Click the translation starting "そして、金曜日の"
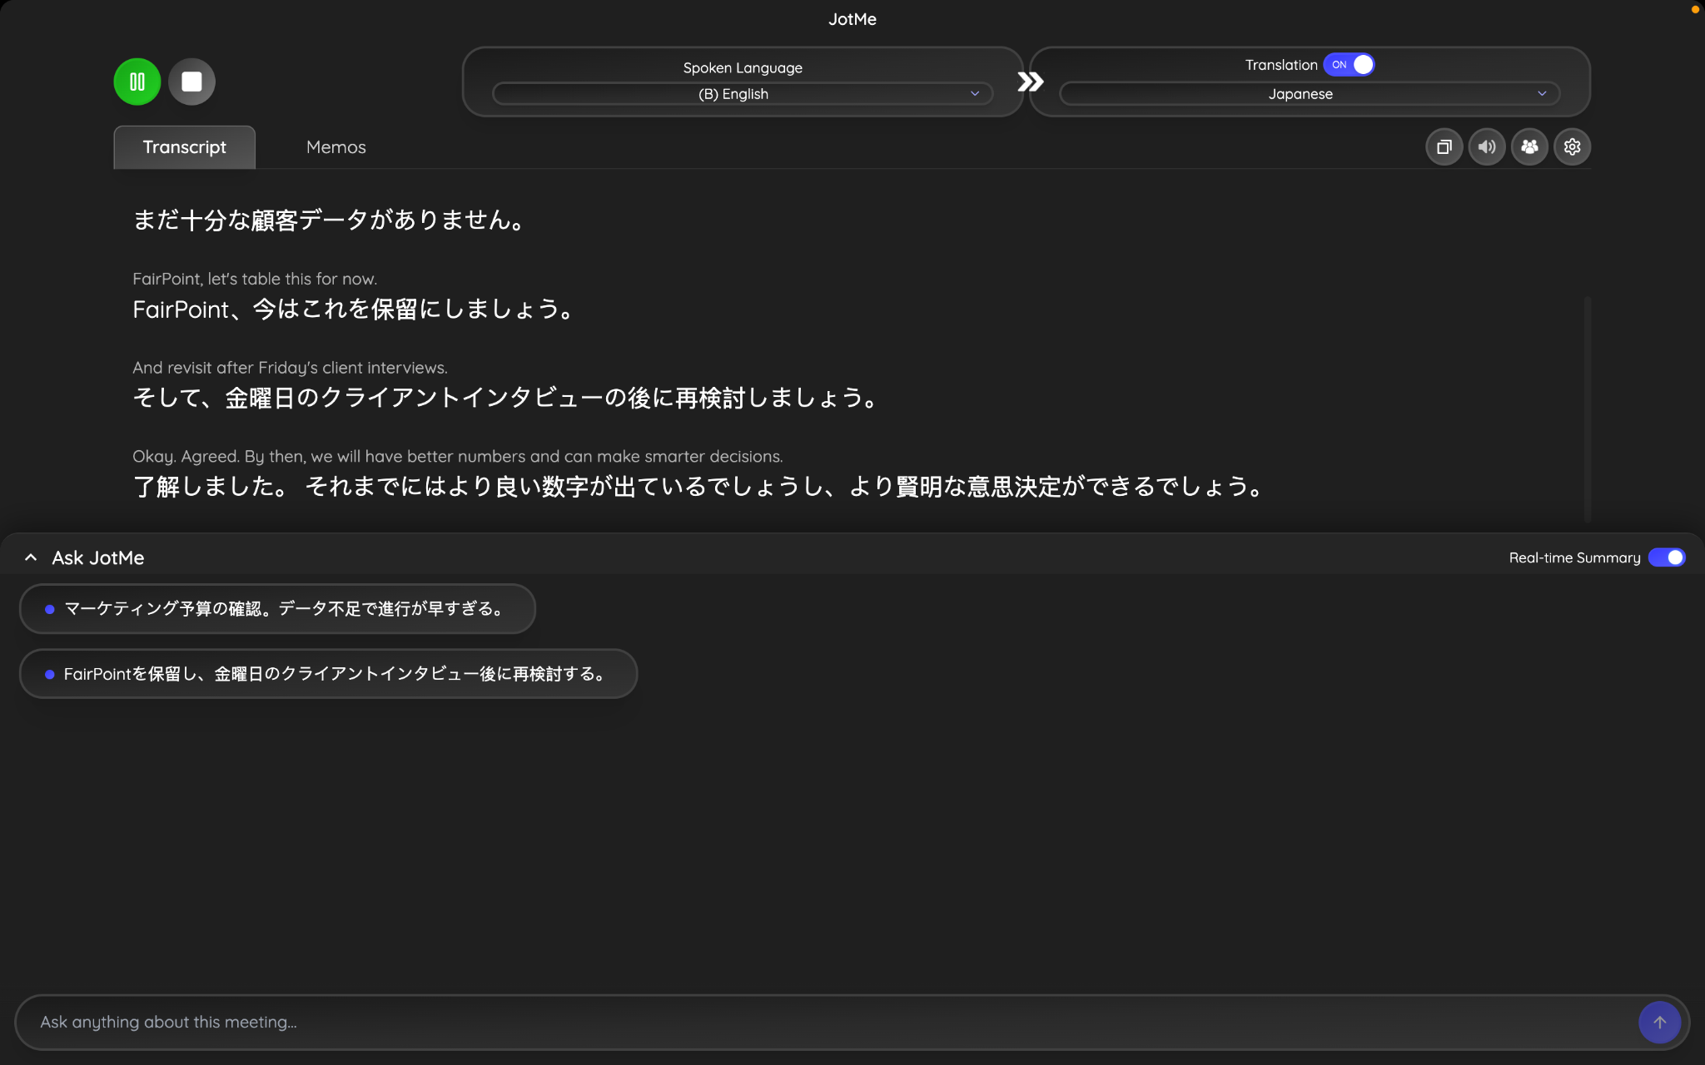 coord(507,398)
